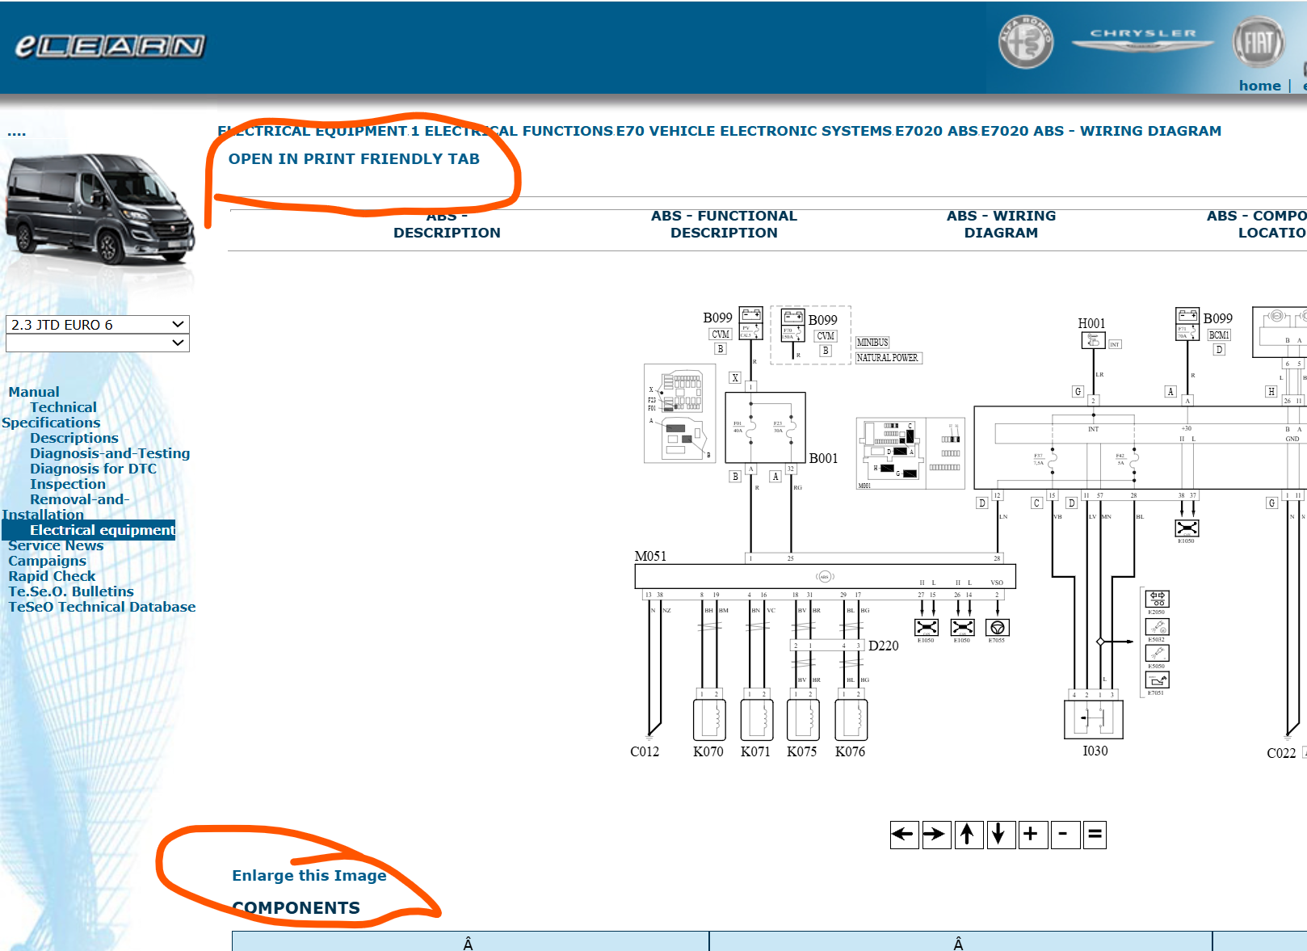
Task: Click K076 wheel sensor label in diagram
Action: (x=851, y=751)
